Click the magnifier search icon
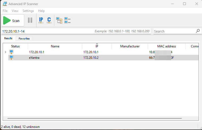This screenshot has height=130, width=202. [x=198, y=31]
